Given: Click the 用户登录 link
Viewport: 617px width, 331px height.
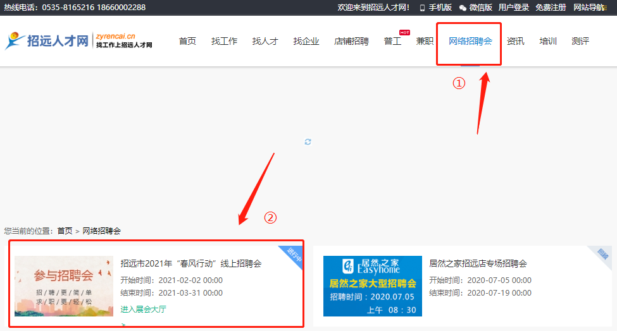Looking at the screenshot, I should point(513,8).
